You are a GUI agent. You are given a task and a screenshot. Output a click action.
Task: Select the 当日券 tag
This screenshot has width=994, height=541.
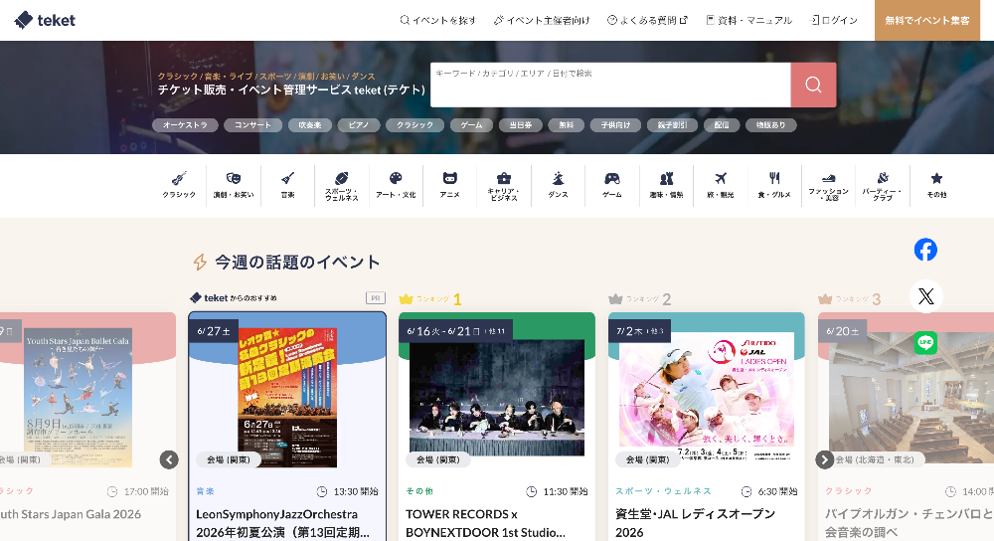(521, 125)
